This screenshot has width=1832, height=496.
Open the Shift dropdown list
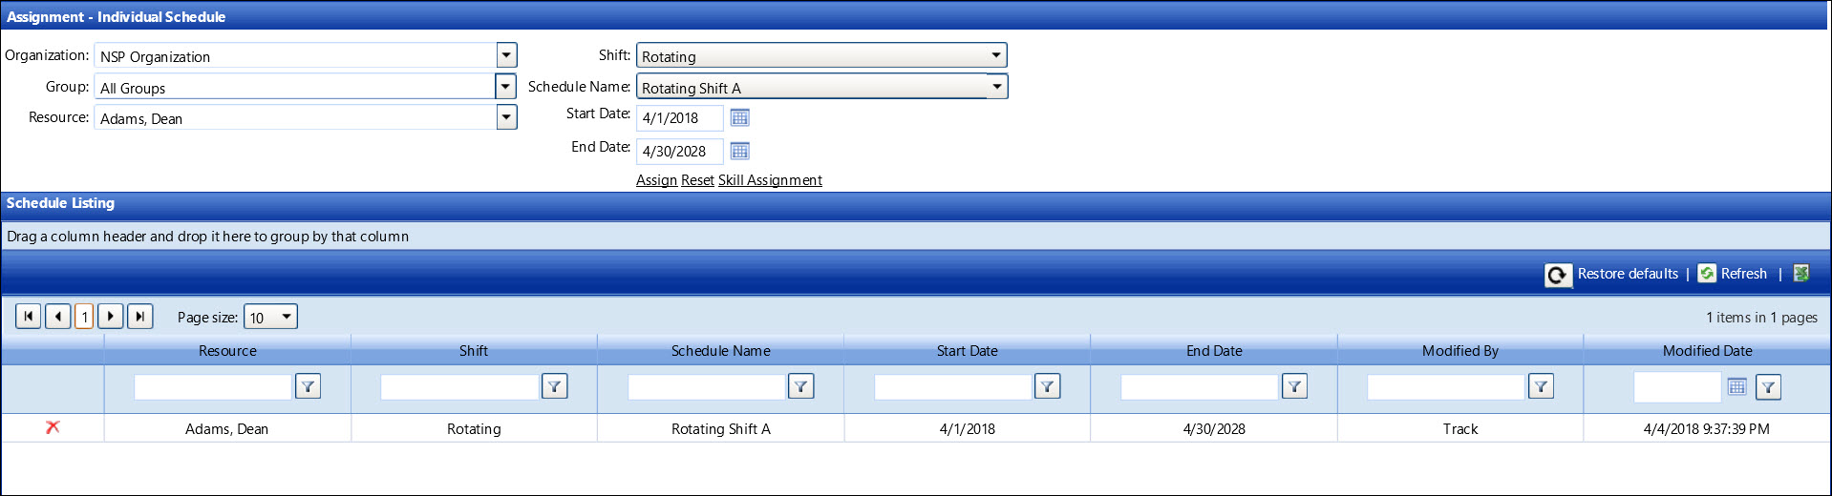point(995,55)
